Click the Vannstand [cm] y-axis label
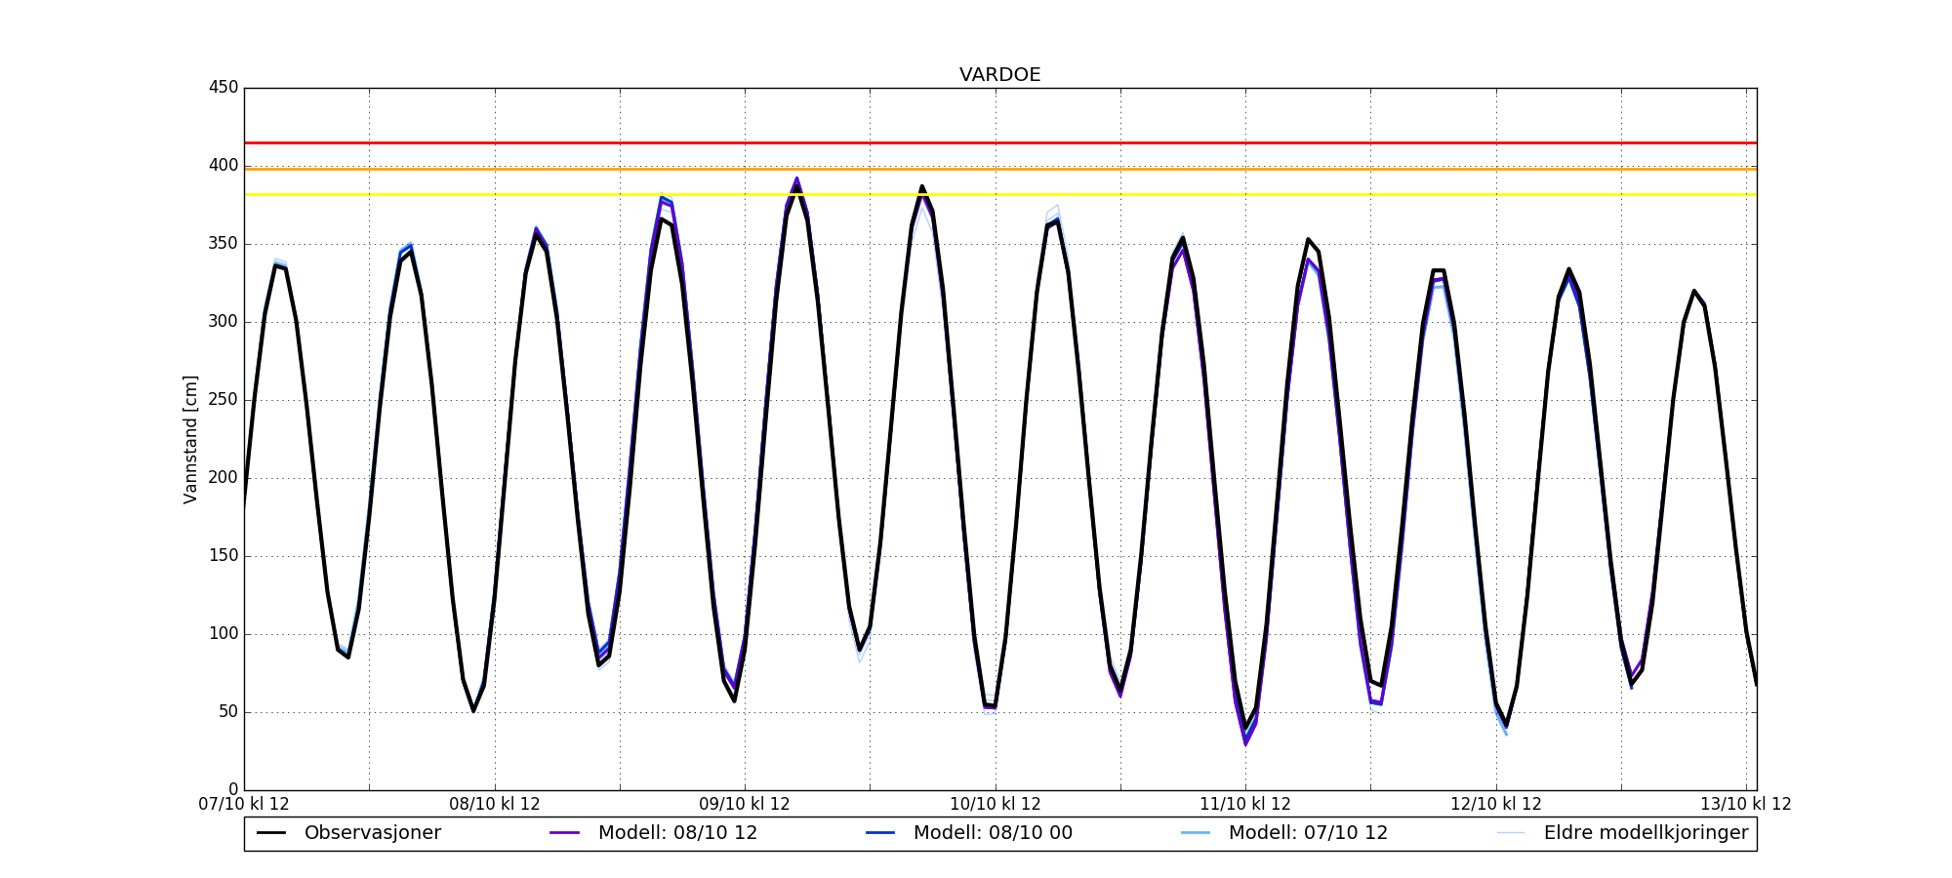The width and height of the screenshot is (1952, 878). pyautogui.click(x=190, y=439)
